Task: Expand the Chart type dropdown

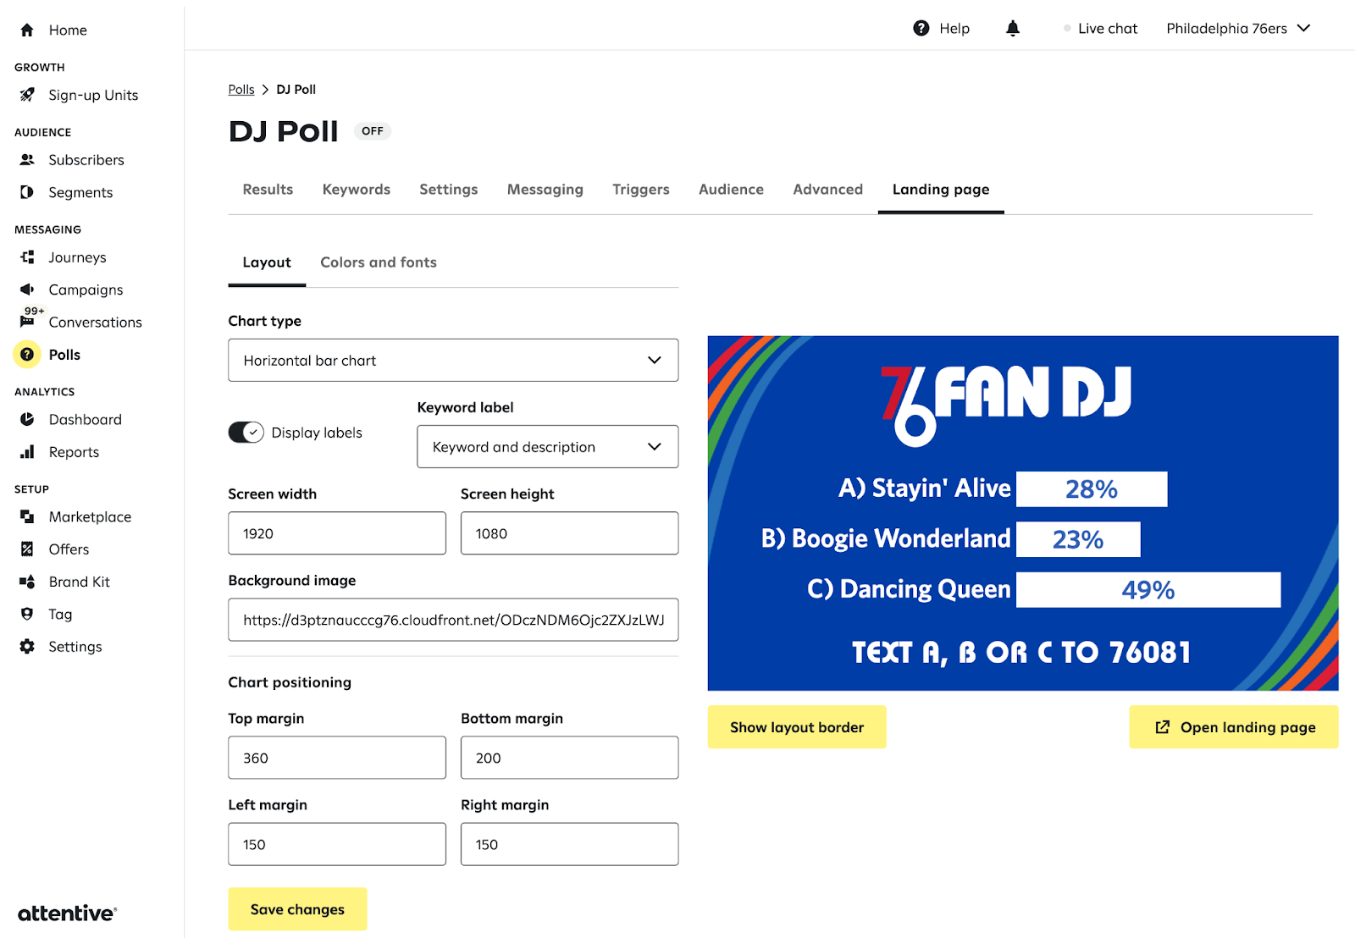Action: (453, 361)
